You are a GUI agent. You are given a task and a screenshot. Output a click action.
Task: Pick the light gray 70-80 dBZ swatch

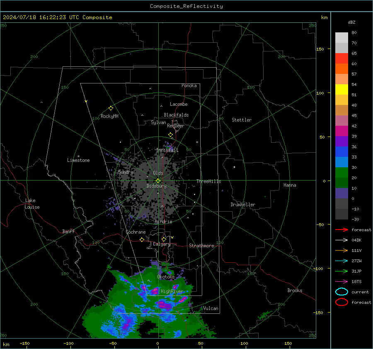pos(342,38)
